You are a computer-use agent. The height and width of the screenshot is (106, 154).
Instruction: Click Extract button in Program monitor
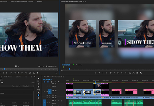[x=133, y=73]
